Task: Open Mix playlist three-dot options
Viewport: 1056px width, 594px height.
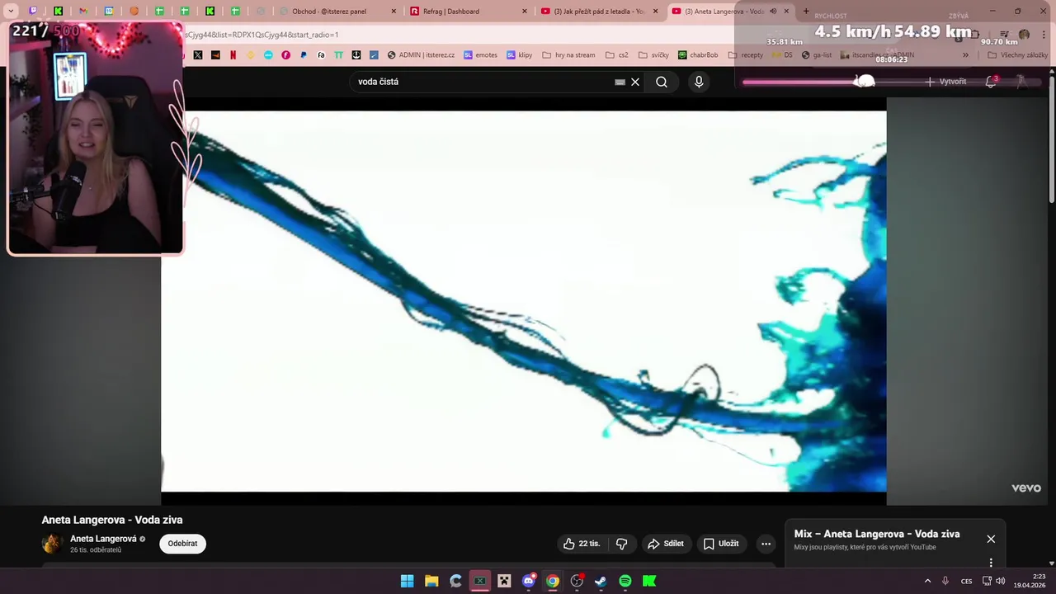Action: pyautogui.click(x=991, y=563)
